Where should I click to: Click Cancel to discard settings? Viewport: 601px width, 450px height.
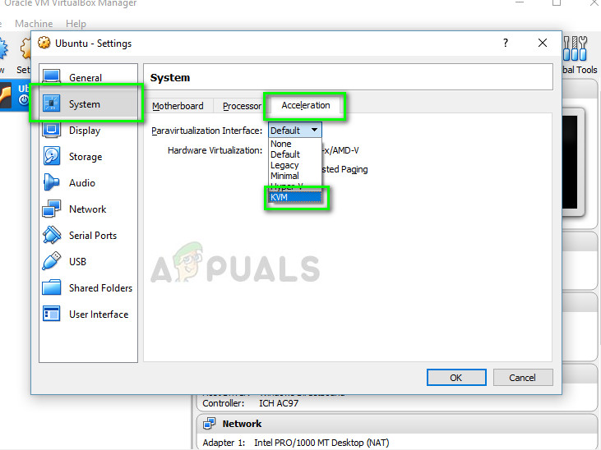pos(522,378)
